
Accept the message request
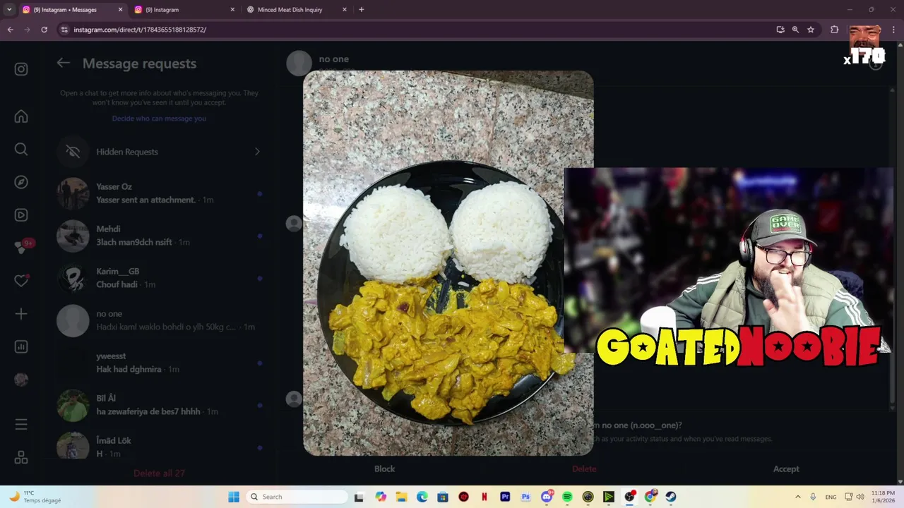786,468
